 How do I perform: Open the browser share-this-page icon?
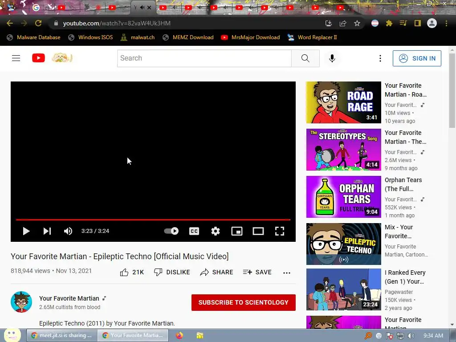pyautogui.click(x=343, y=23)
